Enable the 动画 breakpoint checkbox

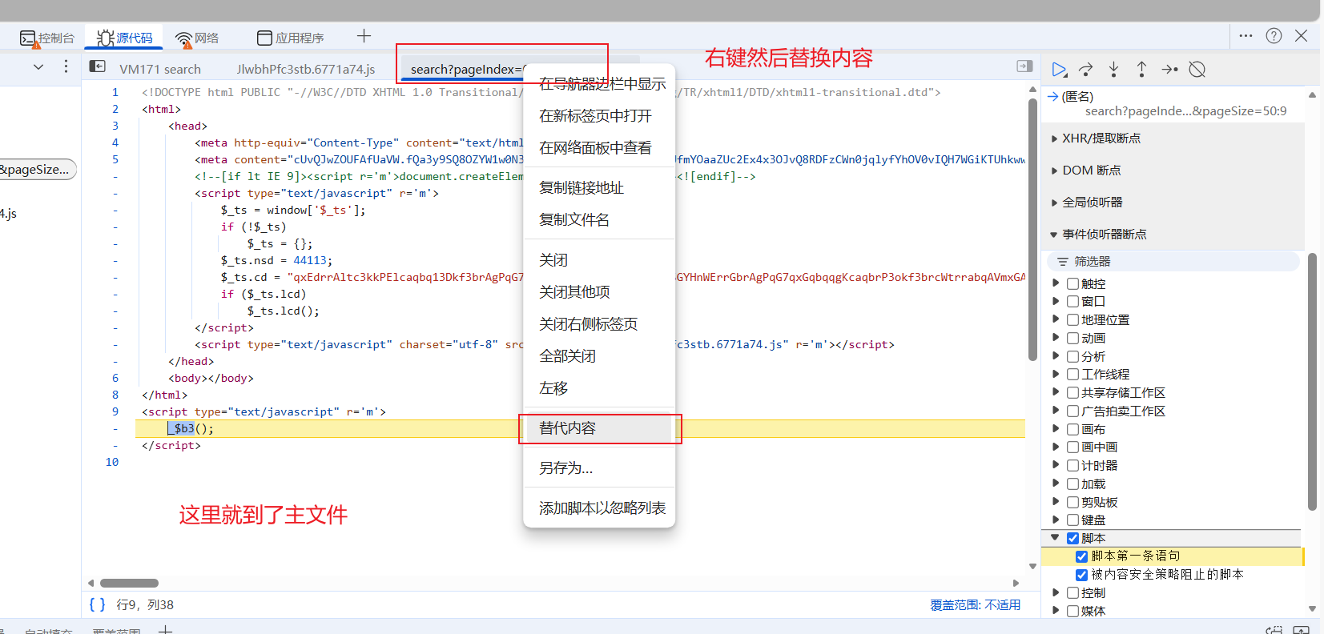1072,338
